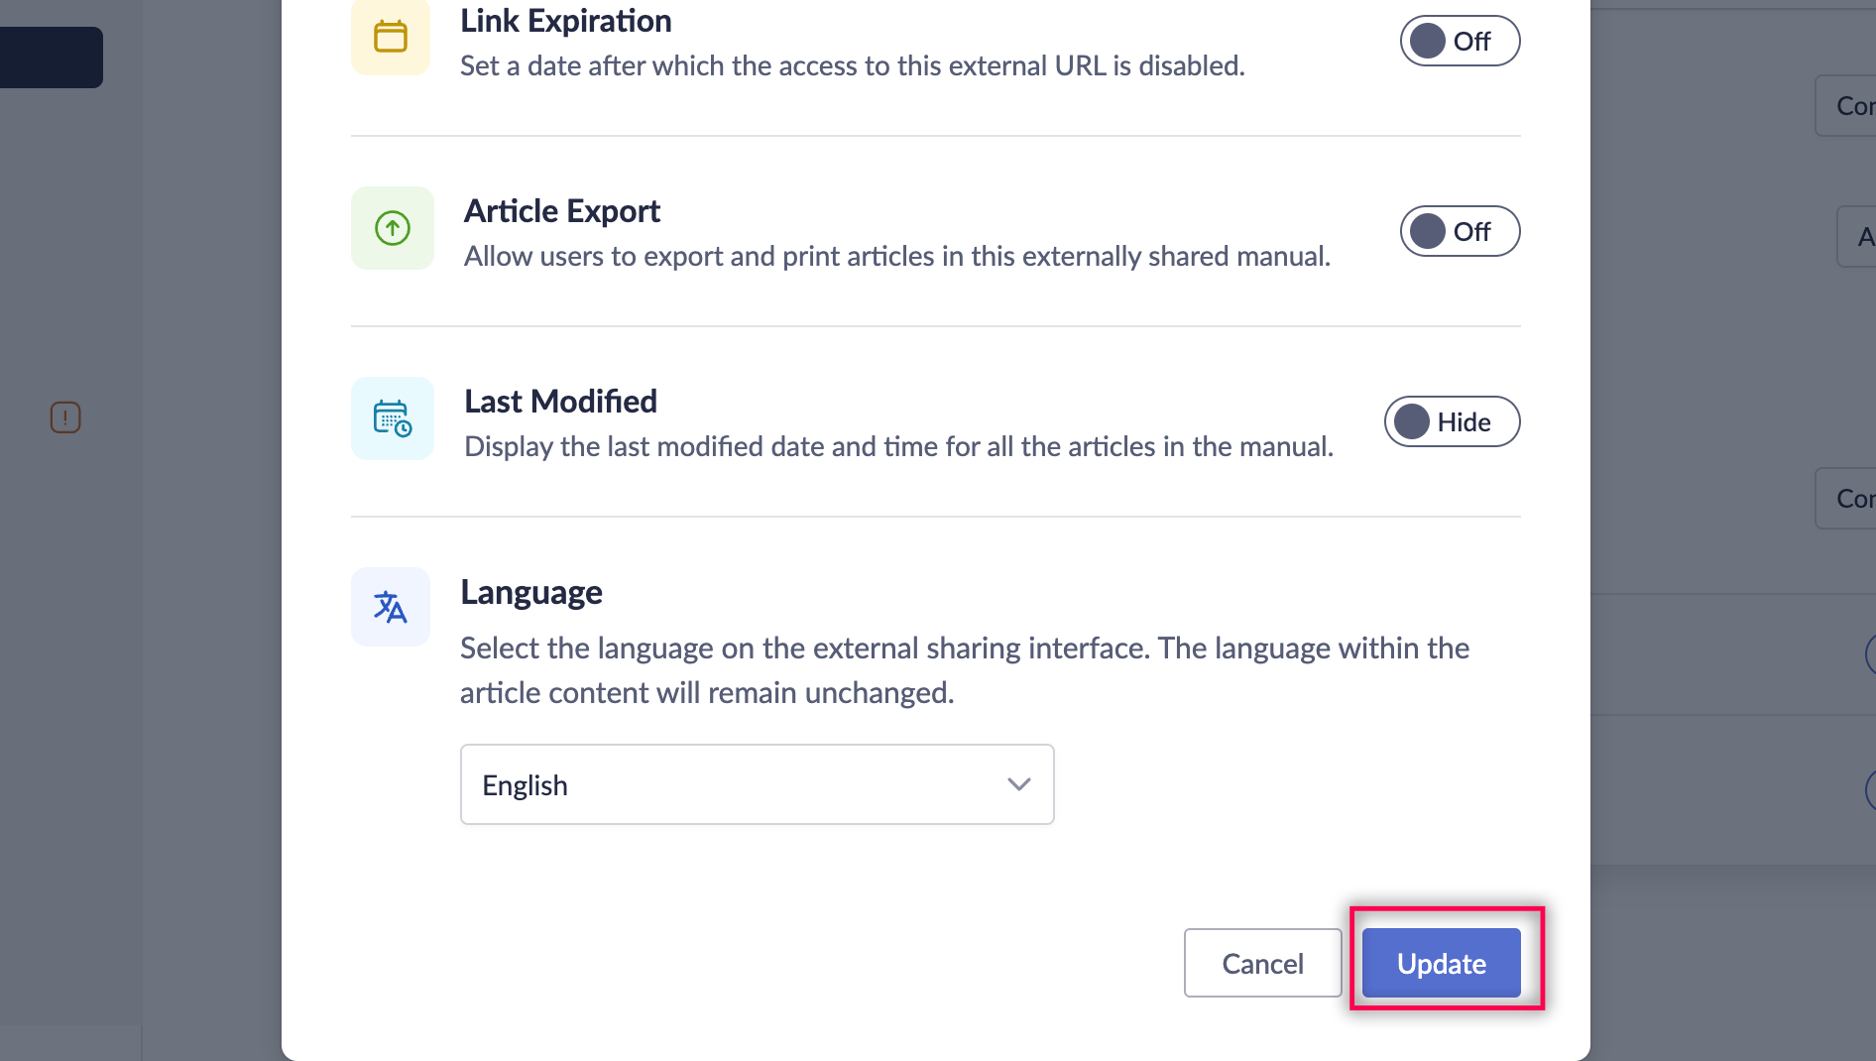Click the dark button in left sidebar
Viewport: 1876px width, 1061px height.
point(51,58)
